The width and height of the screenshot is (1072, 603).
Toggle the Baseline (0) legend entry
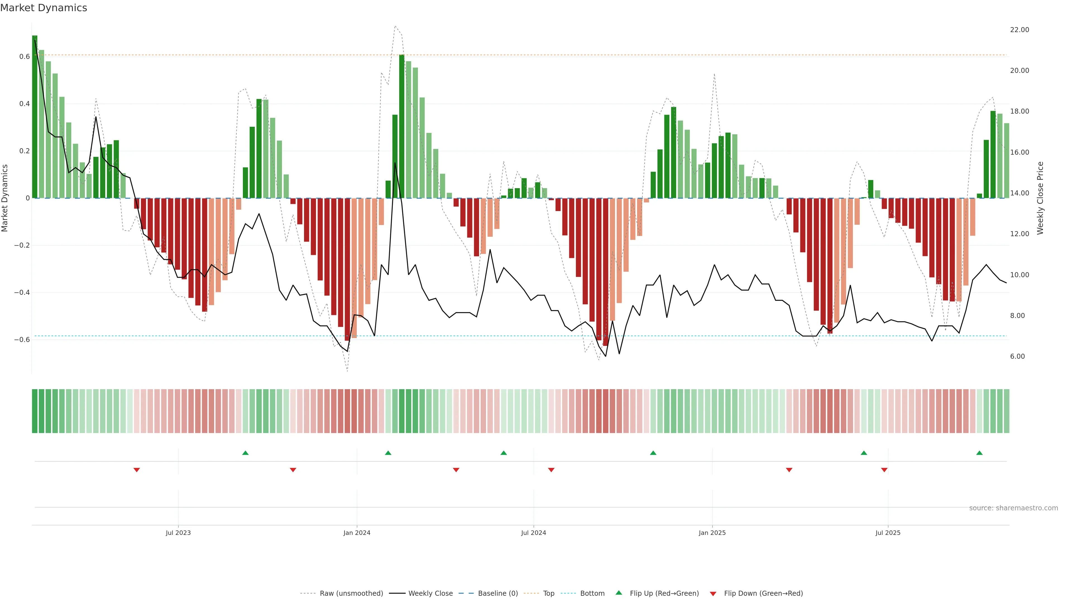(x=498, y=594)
